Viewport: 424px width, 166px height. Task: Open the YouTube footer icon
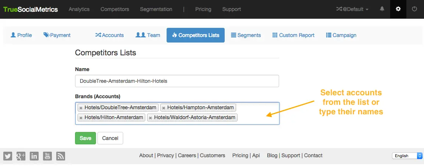click(47, 156)
